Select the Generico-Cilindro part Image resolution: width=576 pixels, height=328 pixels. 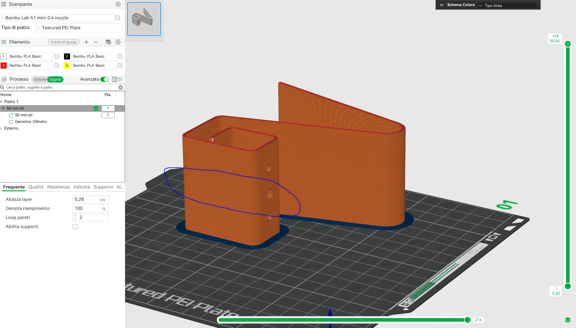[x=31, y=122]
